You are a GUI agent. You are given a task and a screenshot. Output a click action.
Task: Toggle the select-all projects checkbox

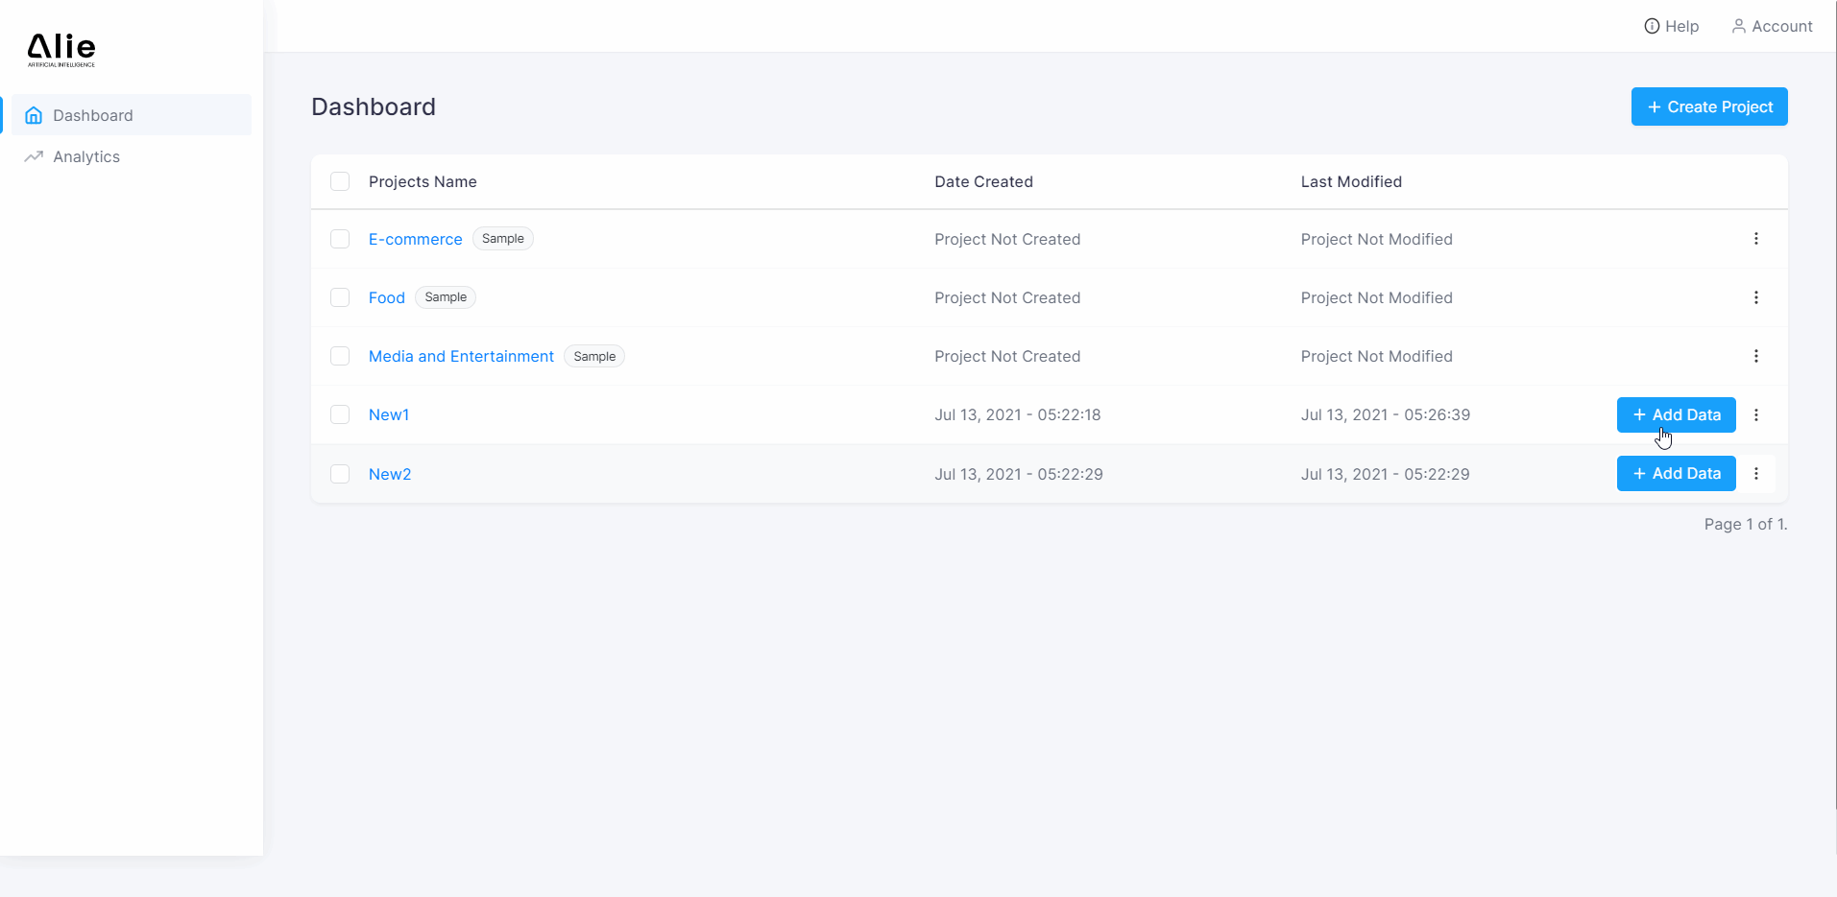(x=340, y=181)
